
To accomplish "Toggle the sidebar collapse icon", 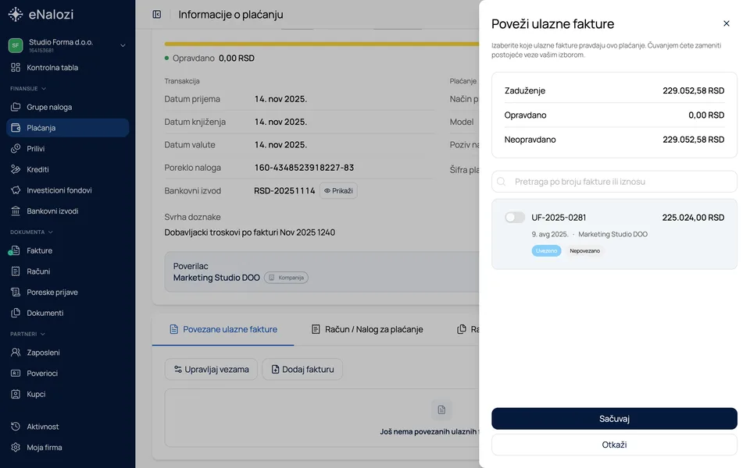I will click(x=157, y=14).
